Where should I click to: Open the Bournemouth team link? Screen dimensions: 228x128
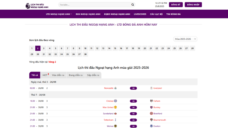pos(160,120)
